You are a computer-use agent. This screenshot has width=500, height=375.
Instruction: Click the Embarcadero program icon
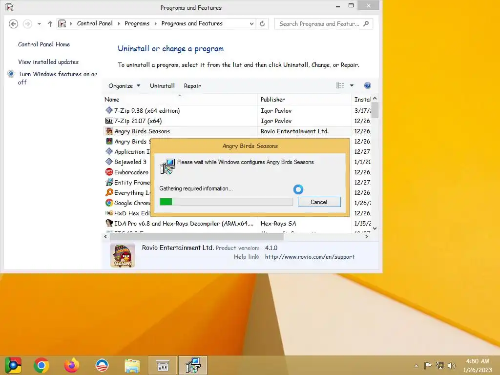click(x=109, y=172)
